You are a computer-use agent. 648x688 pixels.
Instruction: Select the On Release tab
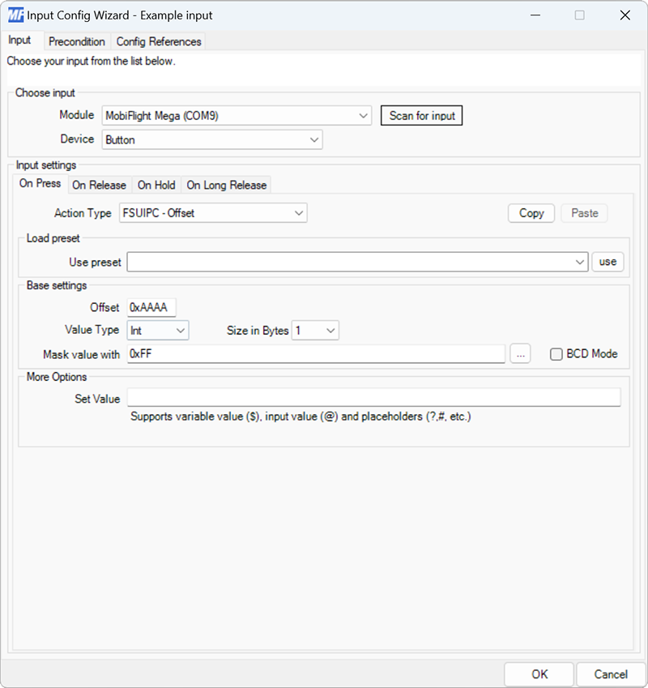tap(100, 185)
